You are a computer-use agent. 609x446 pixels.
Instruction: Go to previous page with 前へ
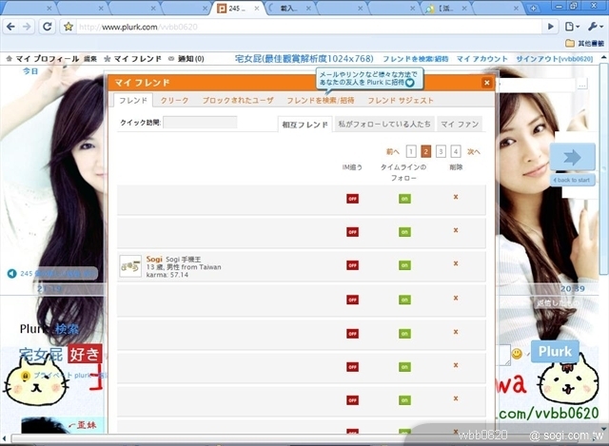(393, 152)
